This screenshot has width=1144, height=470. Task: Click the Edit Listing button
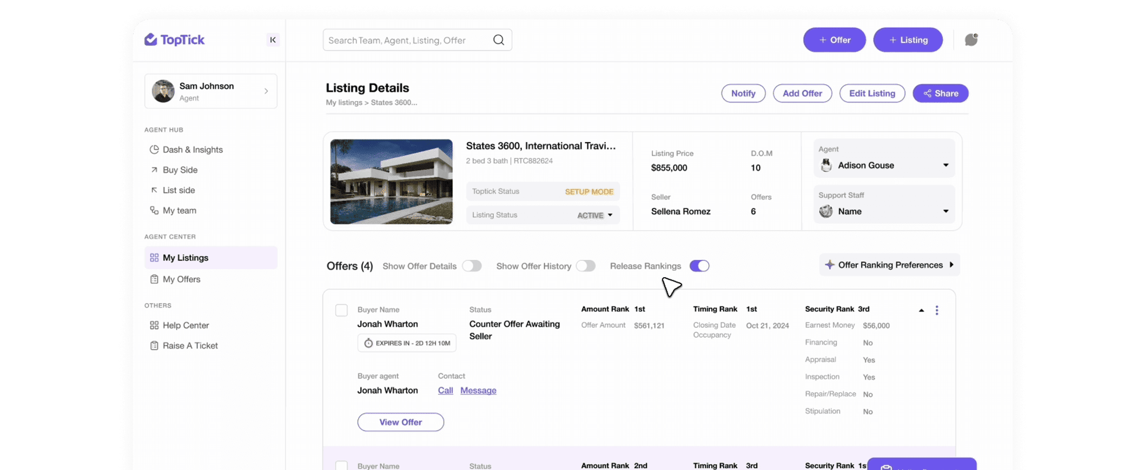pos(872,93)
